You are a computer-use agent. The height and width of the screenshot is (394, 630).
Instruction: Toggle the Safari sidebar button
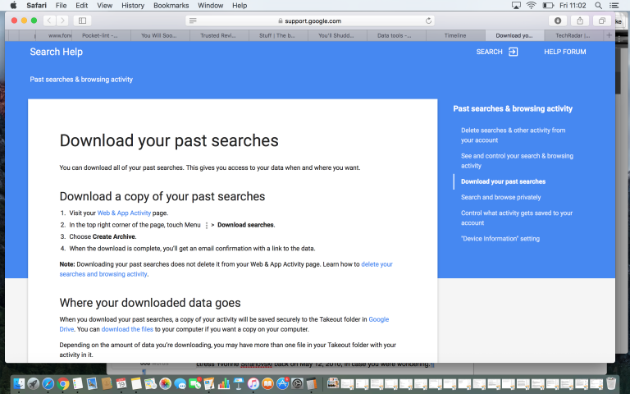pos(82,21)
